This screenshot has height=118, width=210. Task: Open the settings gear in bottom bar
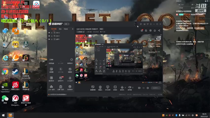pos(148,88)
